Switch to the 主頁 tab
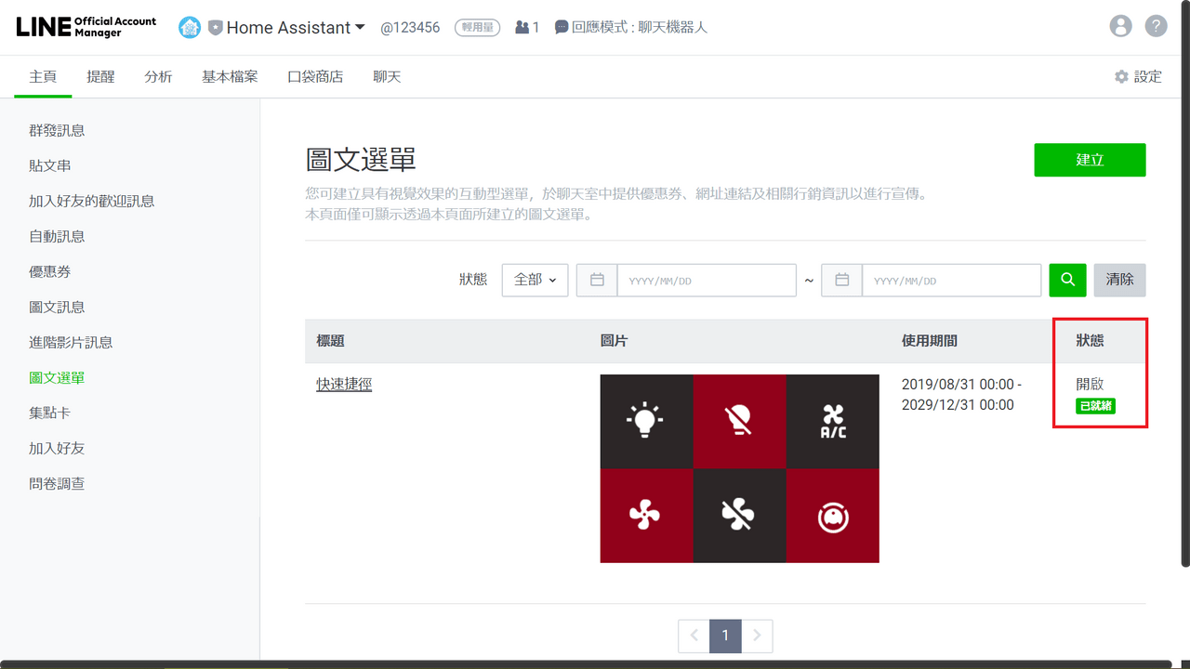This screenshot has height=669, width=1190. coord(43,76)
